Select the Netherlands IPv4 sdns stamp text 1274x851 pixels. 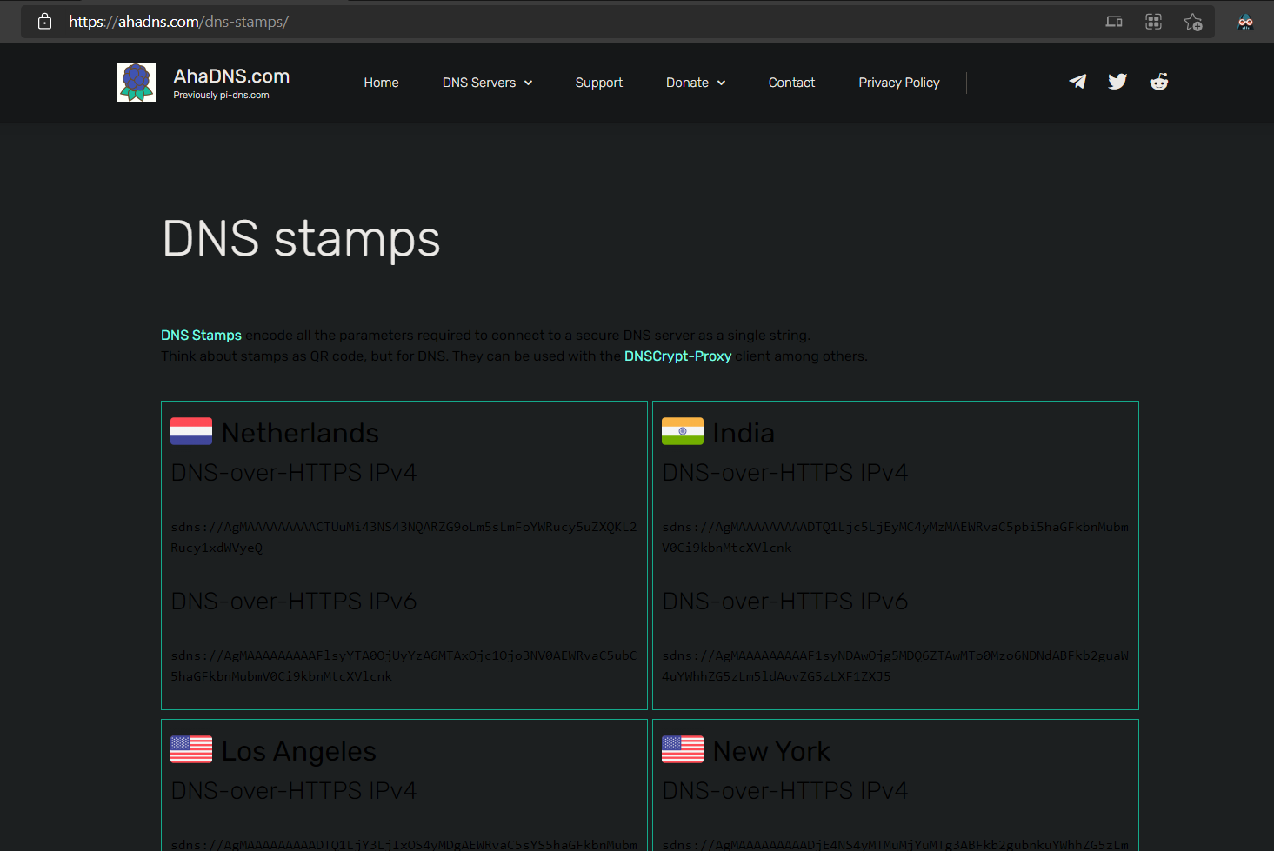pyautogui.click(x=404, y=536)
